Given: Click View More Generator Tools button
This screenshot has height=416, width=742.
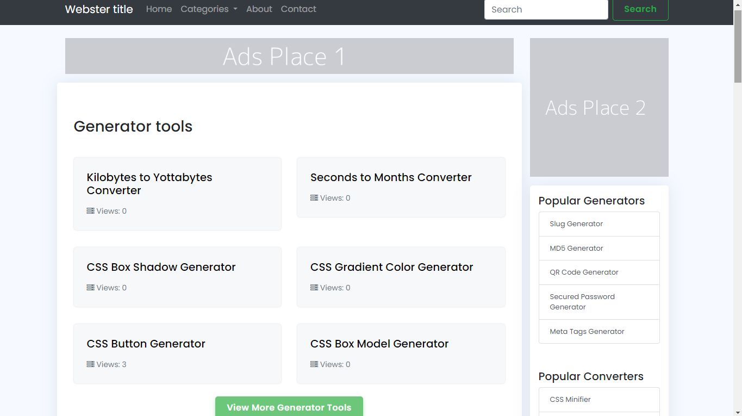Looking at the screenshot, I should click(289, 407).
